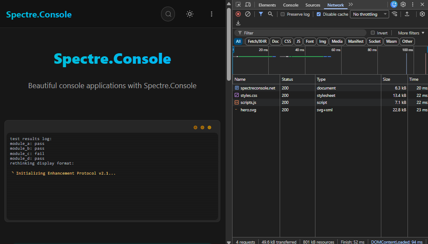Open the site search icon
The image size is (428, 244).
pos(168,14)
